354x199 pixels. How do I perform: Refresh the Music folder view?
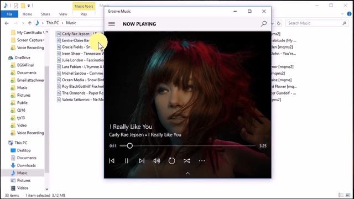[x=279, y=23]
